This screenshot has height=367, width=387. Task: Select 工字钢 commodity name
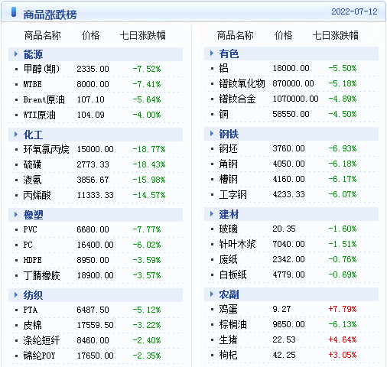point(233,194)
